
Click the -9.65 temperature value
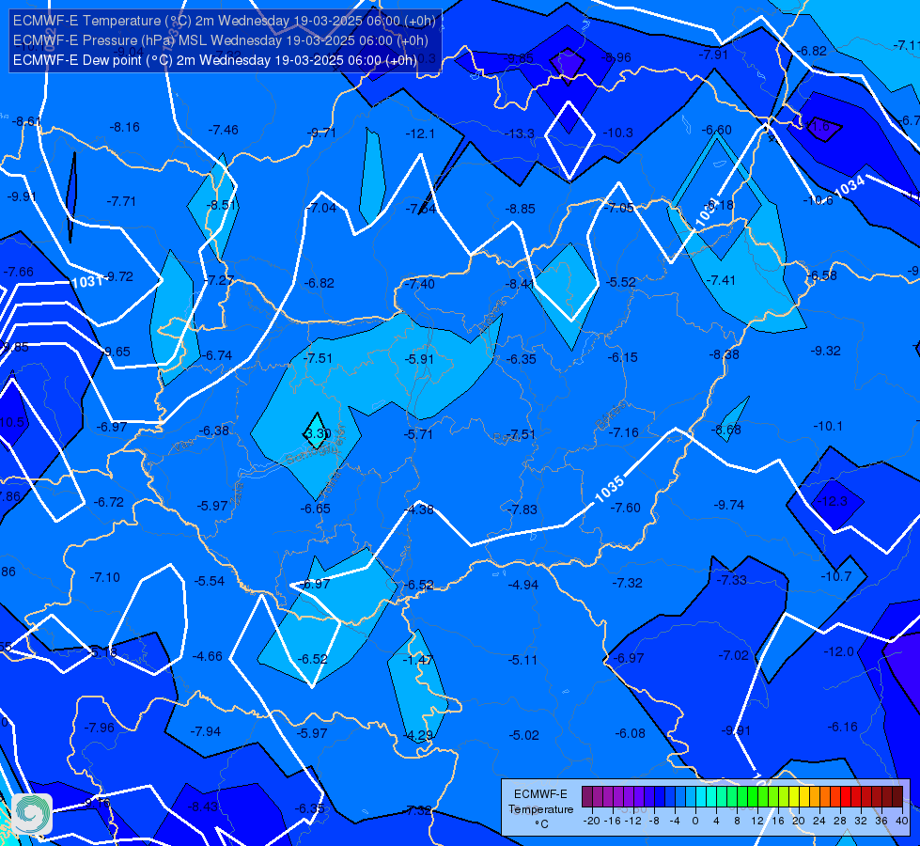[117, 352]
